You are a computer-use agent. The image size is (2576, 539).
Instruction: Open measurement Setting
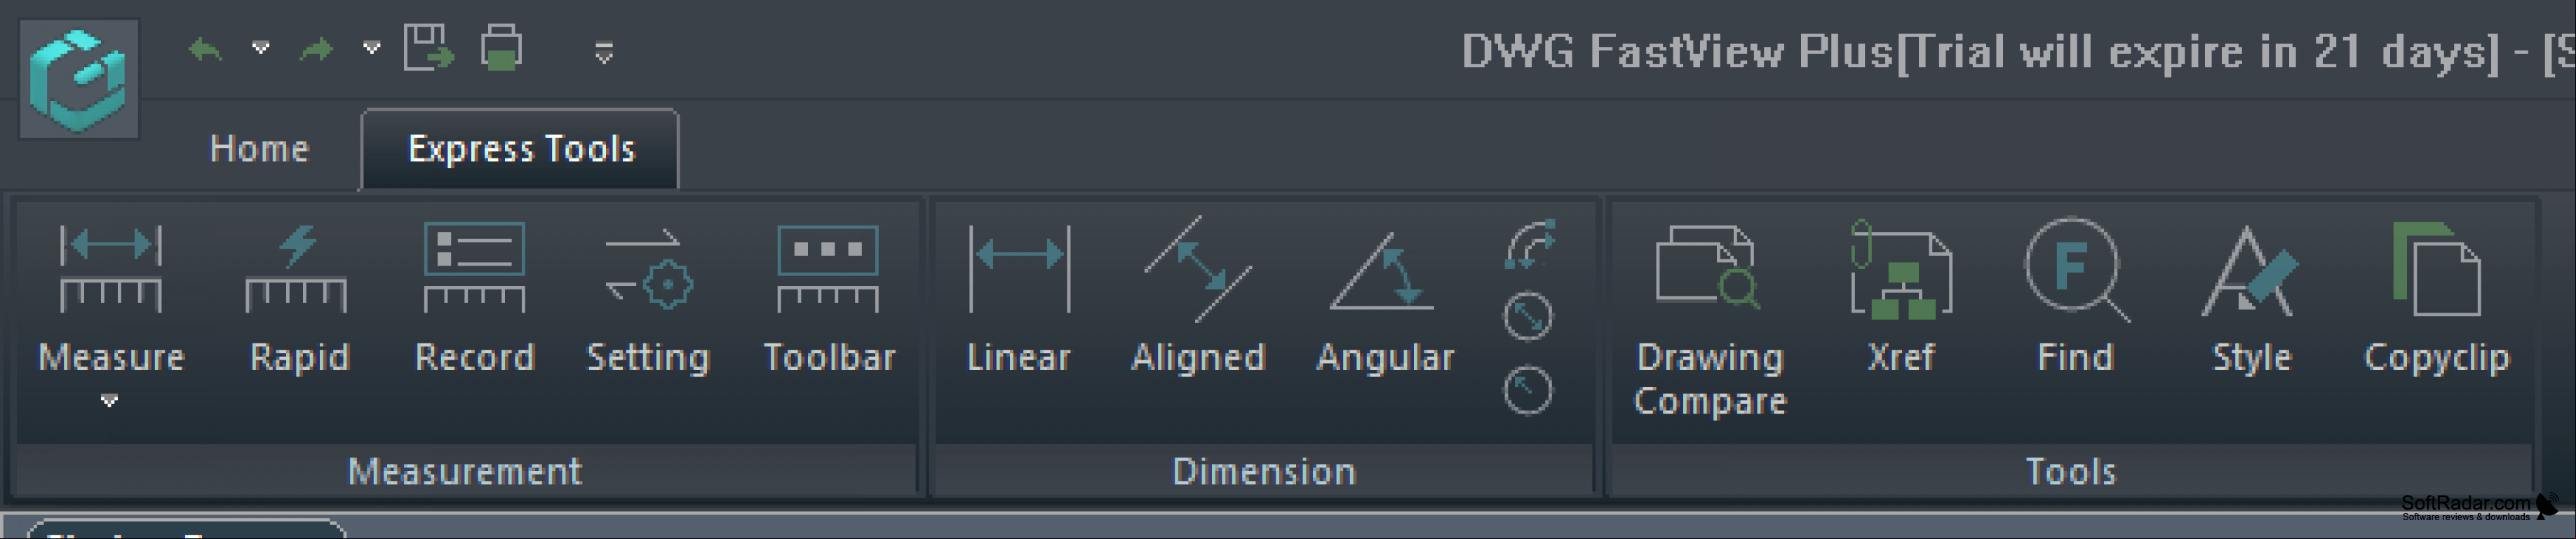tap(648, 268)
